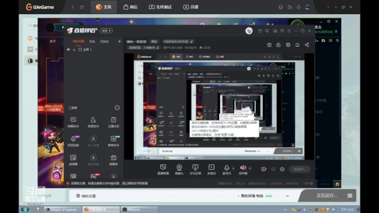Expand the server list chevron in WeGame bar
The image size is (379, 213).
pos(287,196)
